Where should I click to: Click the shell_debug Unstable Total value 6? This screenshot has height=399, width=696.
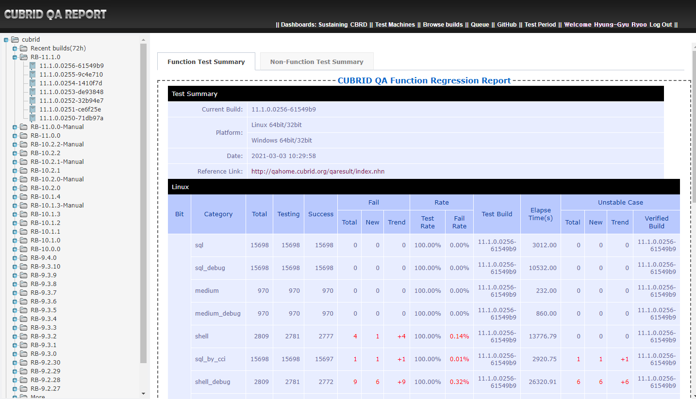click(x=578, y=382)
